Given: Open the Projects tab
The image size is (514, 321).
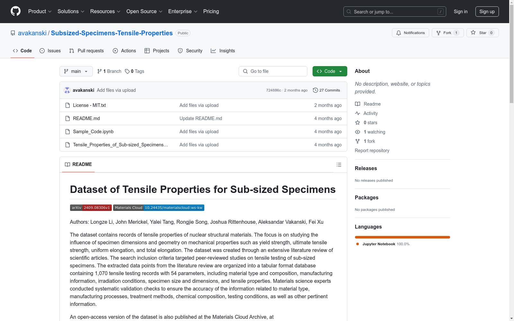Looking at the screenshot, I should click(x=157, y=51).
